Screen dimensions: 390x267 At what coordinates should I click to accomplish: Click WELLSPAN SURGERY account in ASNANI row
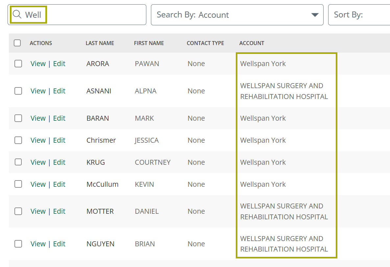click(284, 91)
